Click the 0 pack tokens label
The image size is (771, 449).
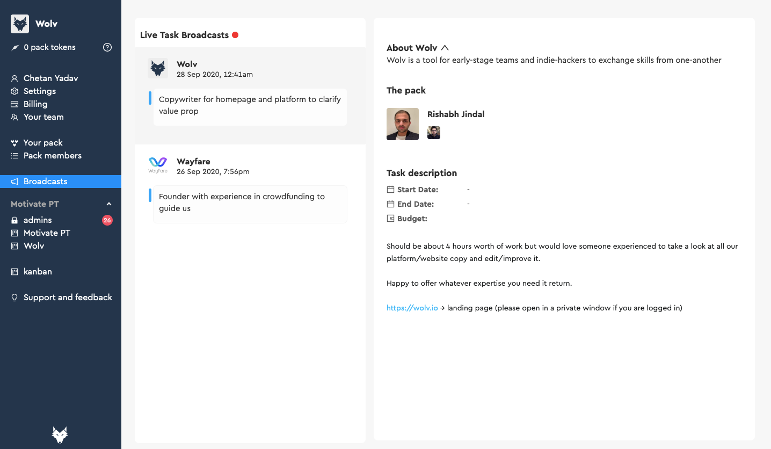pyautogui.click(x=50, y=47)
